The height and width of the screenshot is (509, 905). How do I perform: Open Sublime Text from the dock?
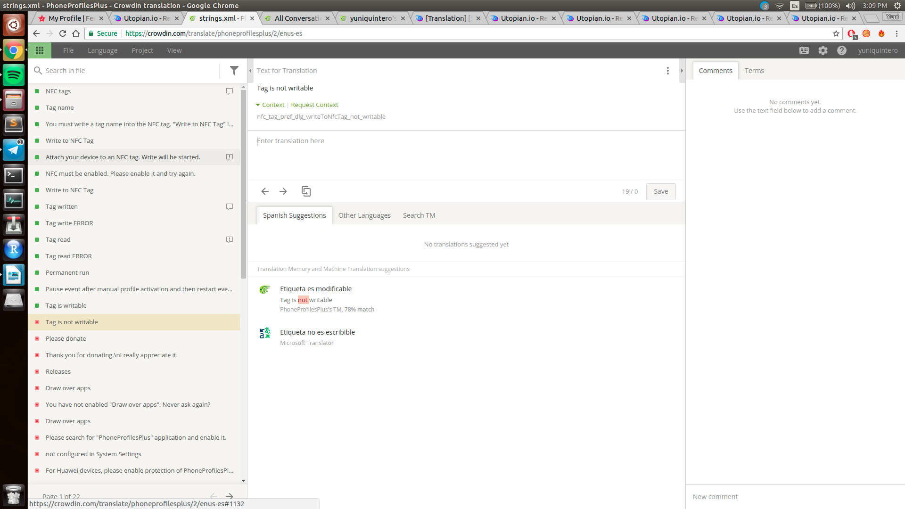14,124
